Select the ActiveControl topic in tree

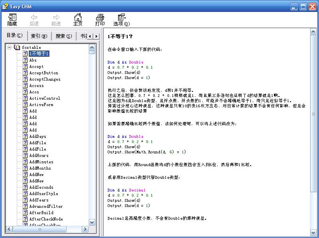45,98
